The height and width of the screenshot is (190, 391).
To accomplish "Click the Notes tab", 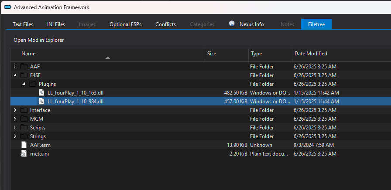I will [x=287, y=24].
